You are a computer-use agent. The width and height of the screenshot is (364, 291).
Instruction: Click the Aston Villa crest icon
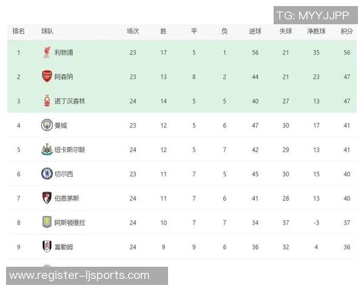click(47, 222)
